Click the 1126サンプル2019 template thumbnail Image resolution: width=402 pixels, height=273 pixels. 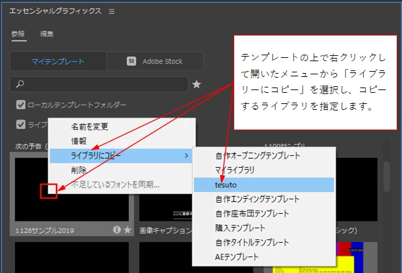72,208
